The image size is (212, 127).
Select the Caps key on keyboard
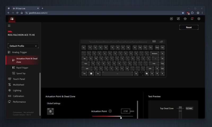pos(86,63)
